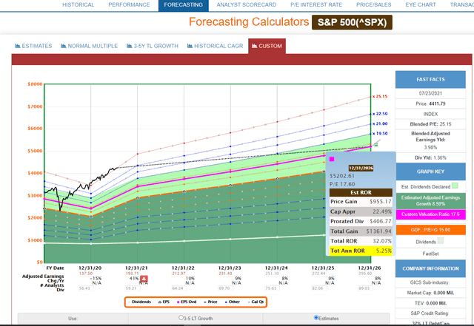The width and height of the screenshot is (474, 326).
Task: Select the Normal Multiple calculator tab
Action: 89,46
